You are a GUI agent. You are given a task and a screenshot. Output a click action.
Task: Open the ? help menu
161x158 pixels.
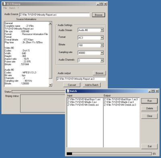[18, 8]
